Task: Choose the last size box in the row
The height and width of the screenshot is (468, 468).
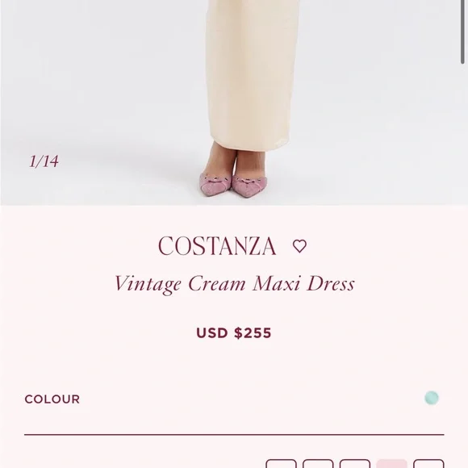Action: point(428,463)
